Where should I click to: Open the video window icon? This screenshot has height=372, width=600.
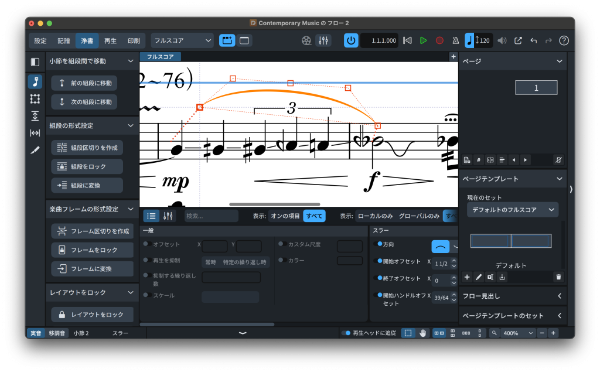[x=306, y=40]
